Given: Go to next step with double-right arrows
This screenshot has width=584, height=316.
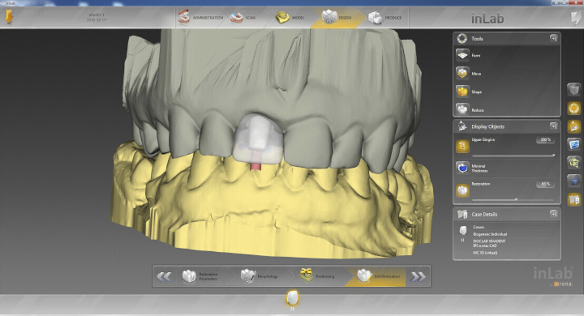Looking at the screenshot, I should pos(418,276).
